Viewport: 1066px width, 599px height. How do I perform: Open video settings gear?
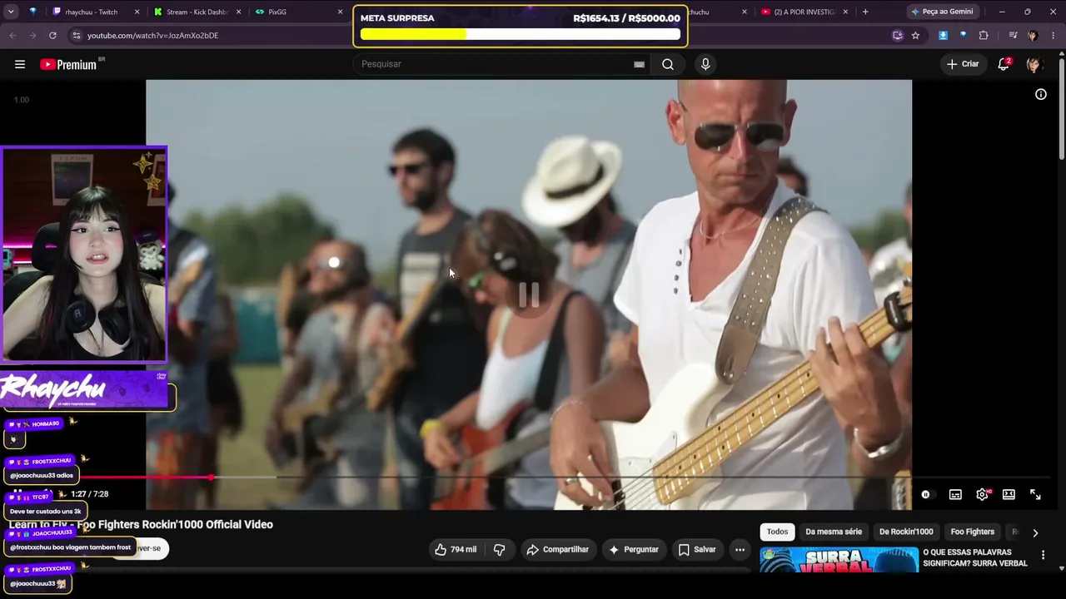point(983,494)
